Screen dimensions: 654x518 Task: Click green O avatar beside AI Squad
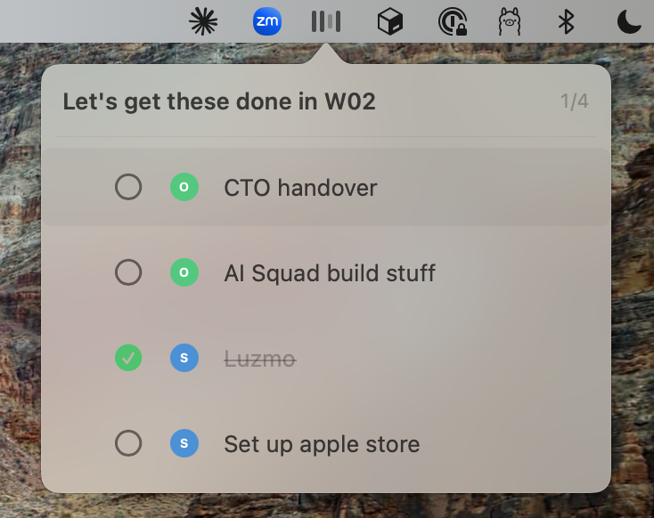[184, 272]
